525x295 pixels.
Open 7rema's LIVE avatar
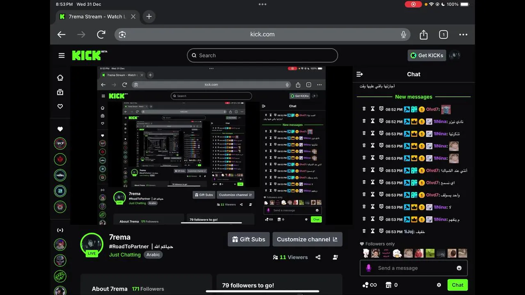click(92, 245)
